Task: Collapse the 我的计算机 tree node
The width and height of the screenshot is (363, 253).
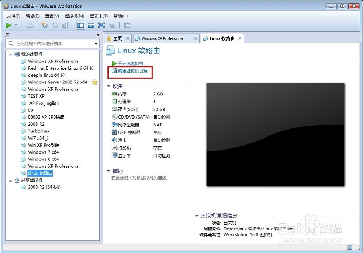Action: [10, 54]
